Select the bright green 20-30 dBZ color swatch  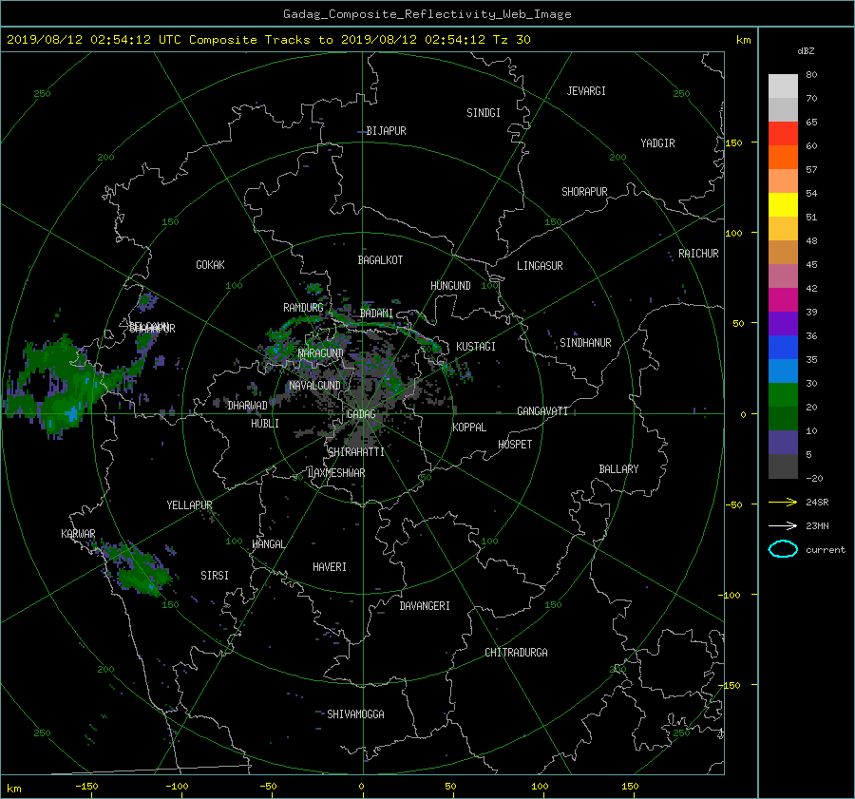coord(783,395)
